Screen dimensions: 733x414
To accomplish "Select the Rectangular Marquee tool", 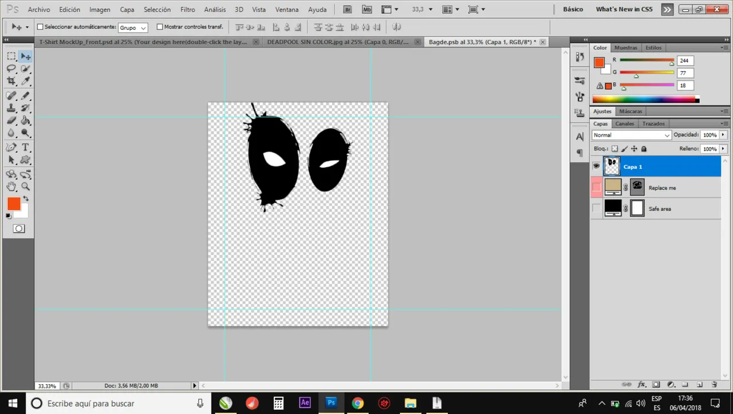I will pos(11,56).
